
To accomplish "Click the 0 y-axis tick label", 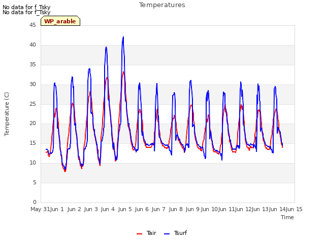I will (x=35, y=202).
